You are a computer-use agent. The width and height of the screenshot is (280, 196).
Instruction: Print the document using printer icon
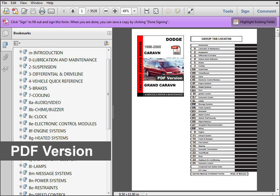[42, 11]
